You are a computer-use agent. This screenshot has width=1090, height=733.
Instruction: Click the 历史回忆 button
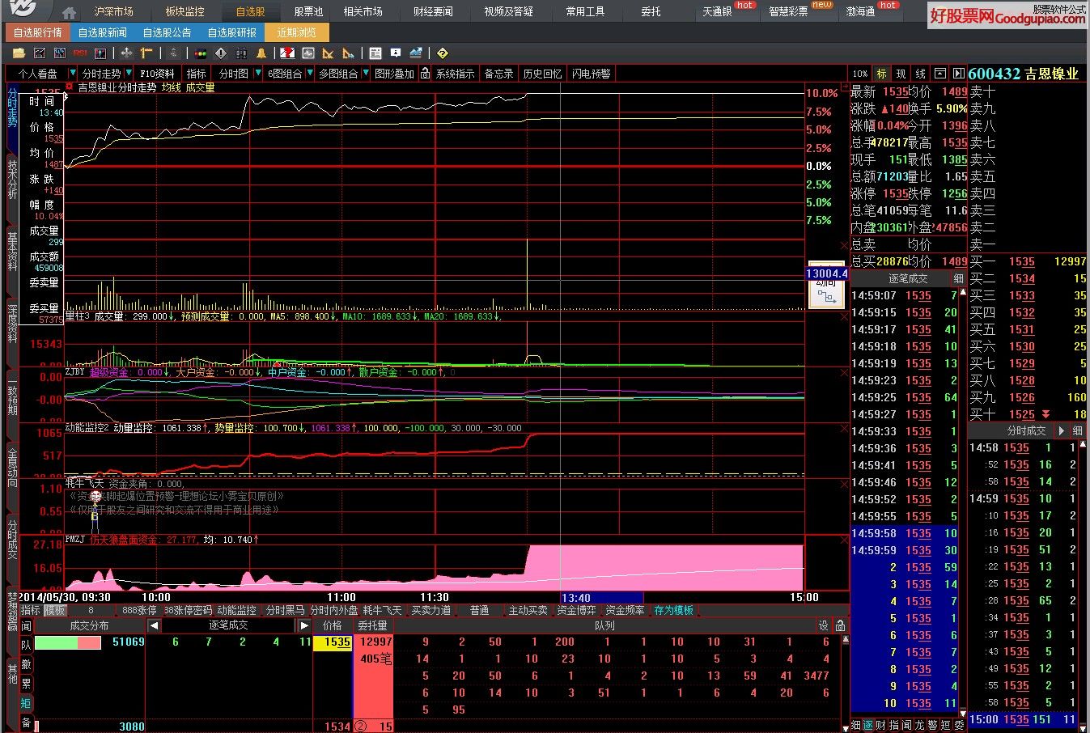click(542, 74)
